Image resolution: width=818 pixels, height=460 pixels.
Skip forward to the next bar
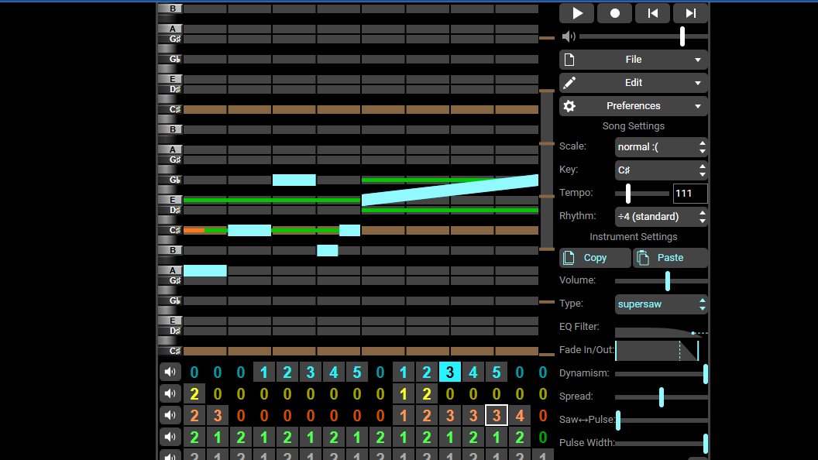(x=691, y=13)
